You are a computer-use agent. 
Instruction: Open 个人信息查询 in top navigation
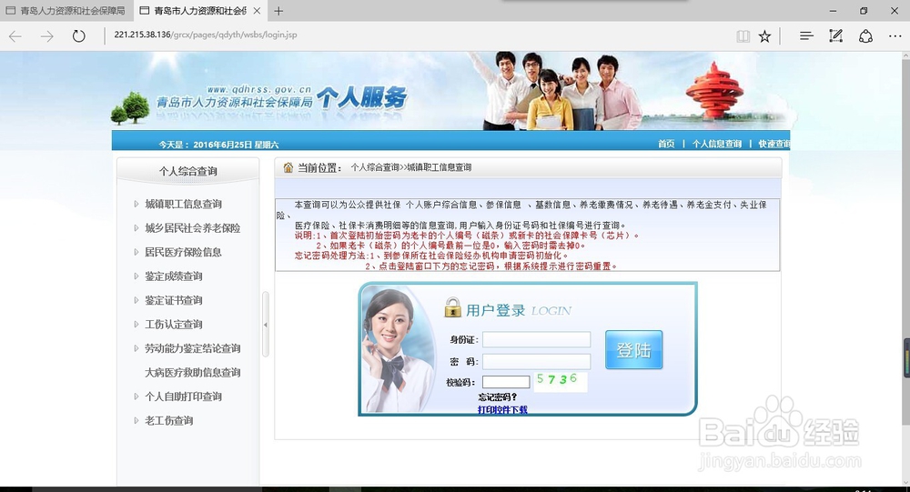pos(717,144)
